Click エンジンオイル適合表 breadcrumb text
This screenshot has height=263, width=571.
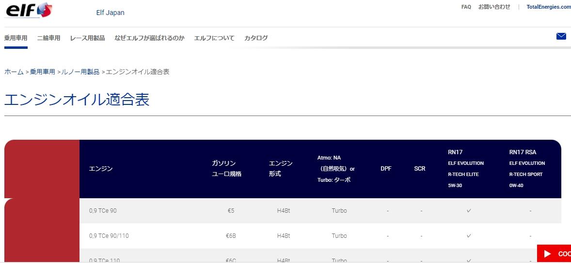point(138,72)
